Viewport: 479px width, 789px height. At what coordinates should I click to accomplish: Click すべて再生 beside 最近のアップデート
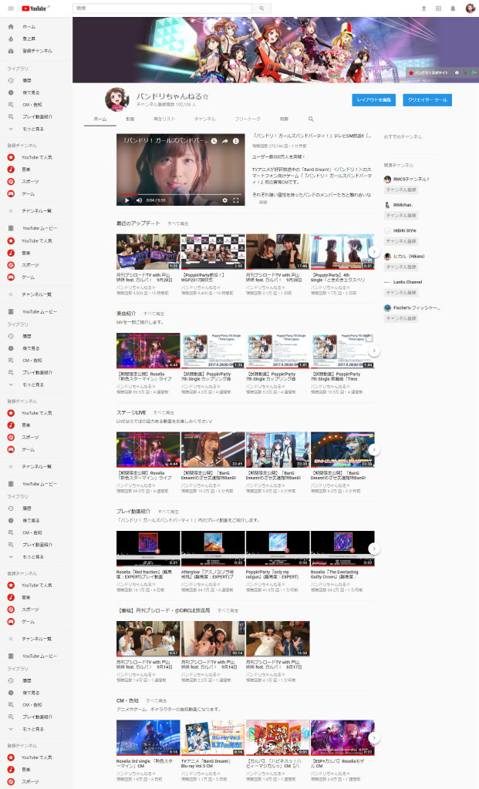178,223
